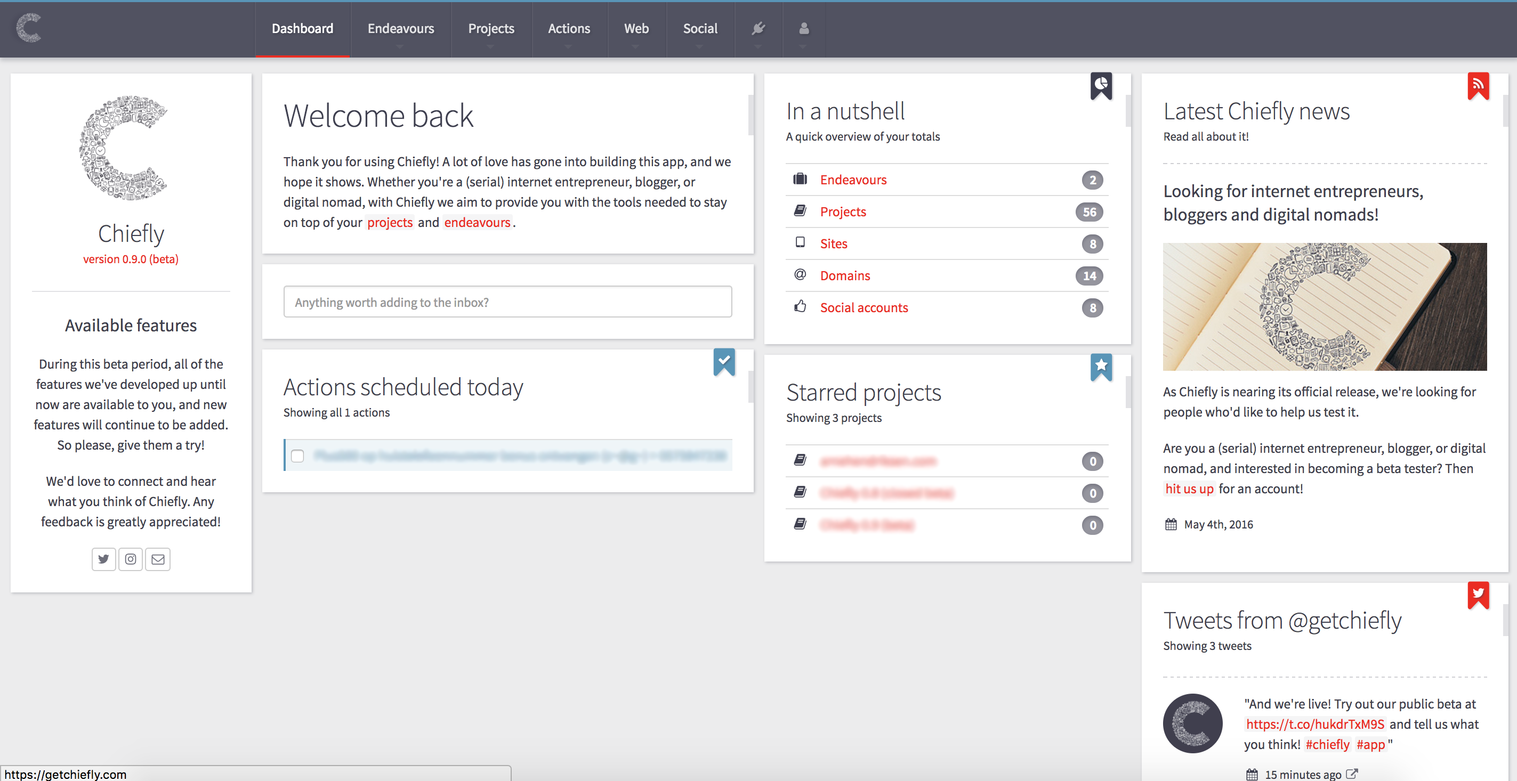This screenshot has height=781, width=1517.
Task: Go to the Dashboard tab
Action: click(302, 28)
